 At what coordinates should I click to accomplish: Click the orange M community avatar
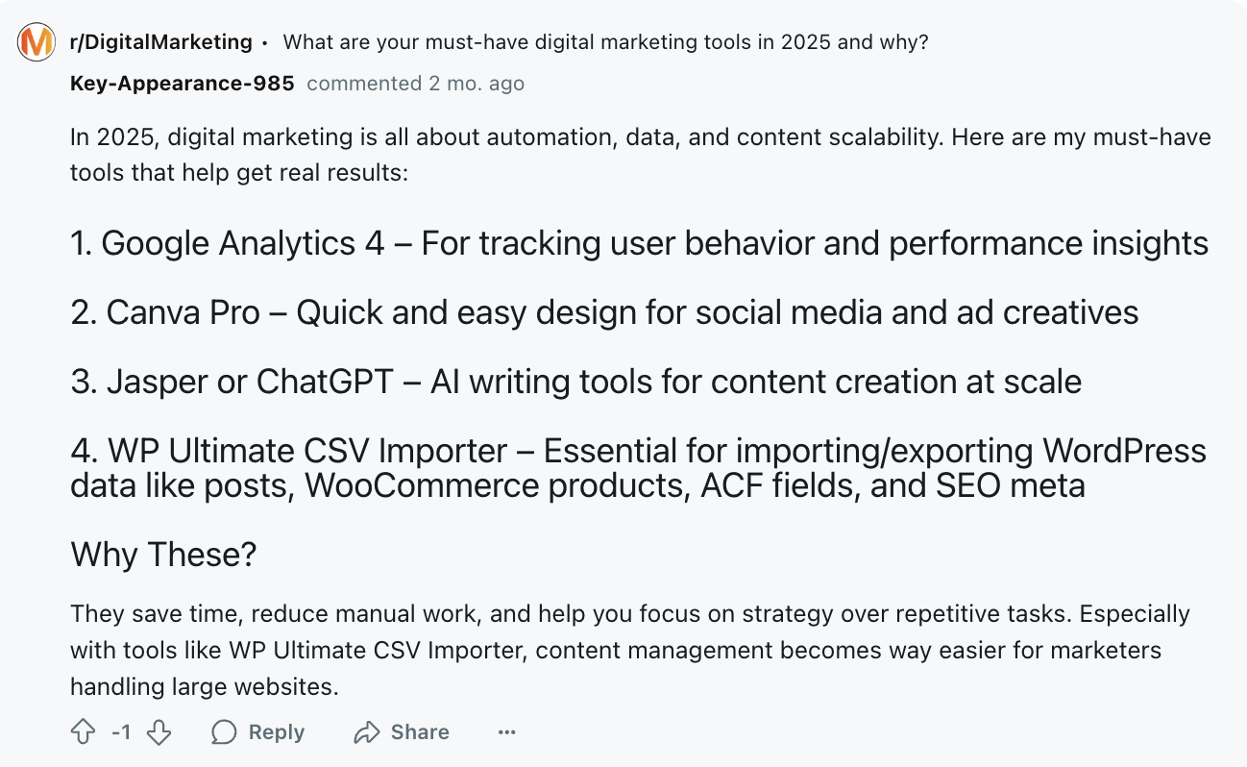pyautogui.click(x=36, y=42)
